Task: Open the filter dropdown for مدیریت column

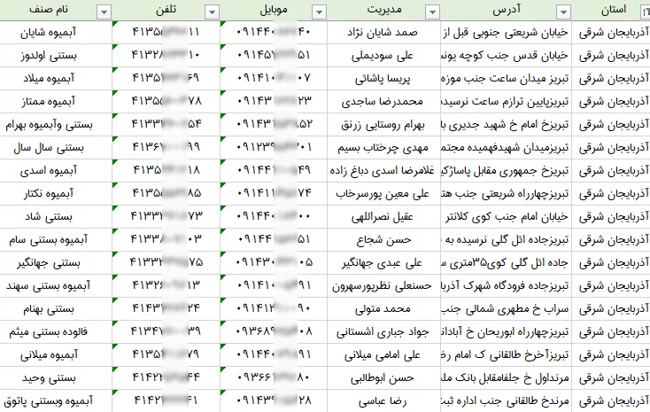Action: click(432, 12)
